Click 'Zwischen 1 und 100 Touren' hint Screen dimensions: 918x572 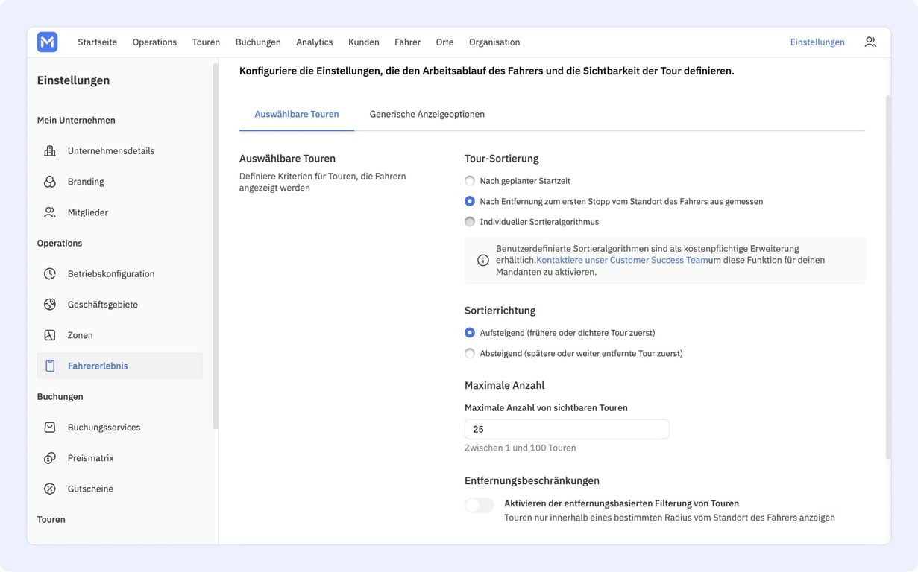tap(521, 448)
